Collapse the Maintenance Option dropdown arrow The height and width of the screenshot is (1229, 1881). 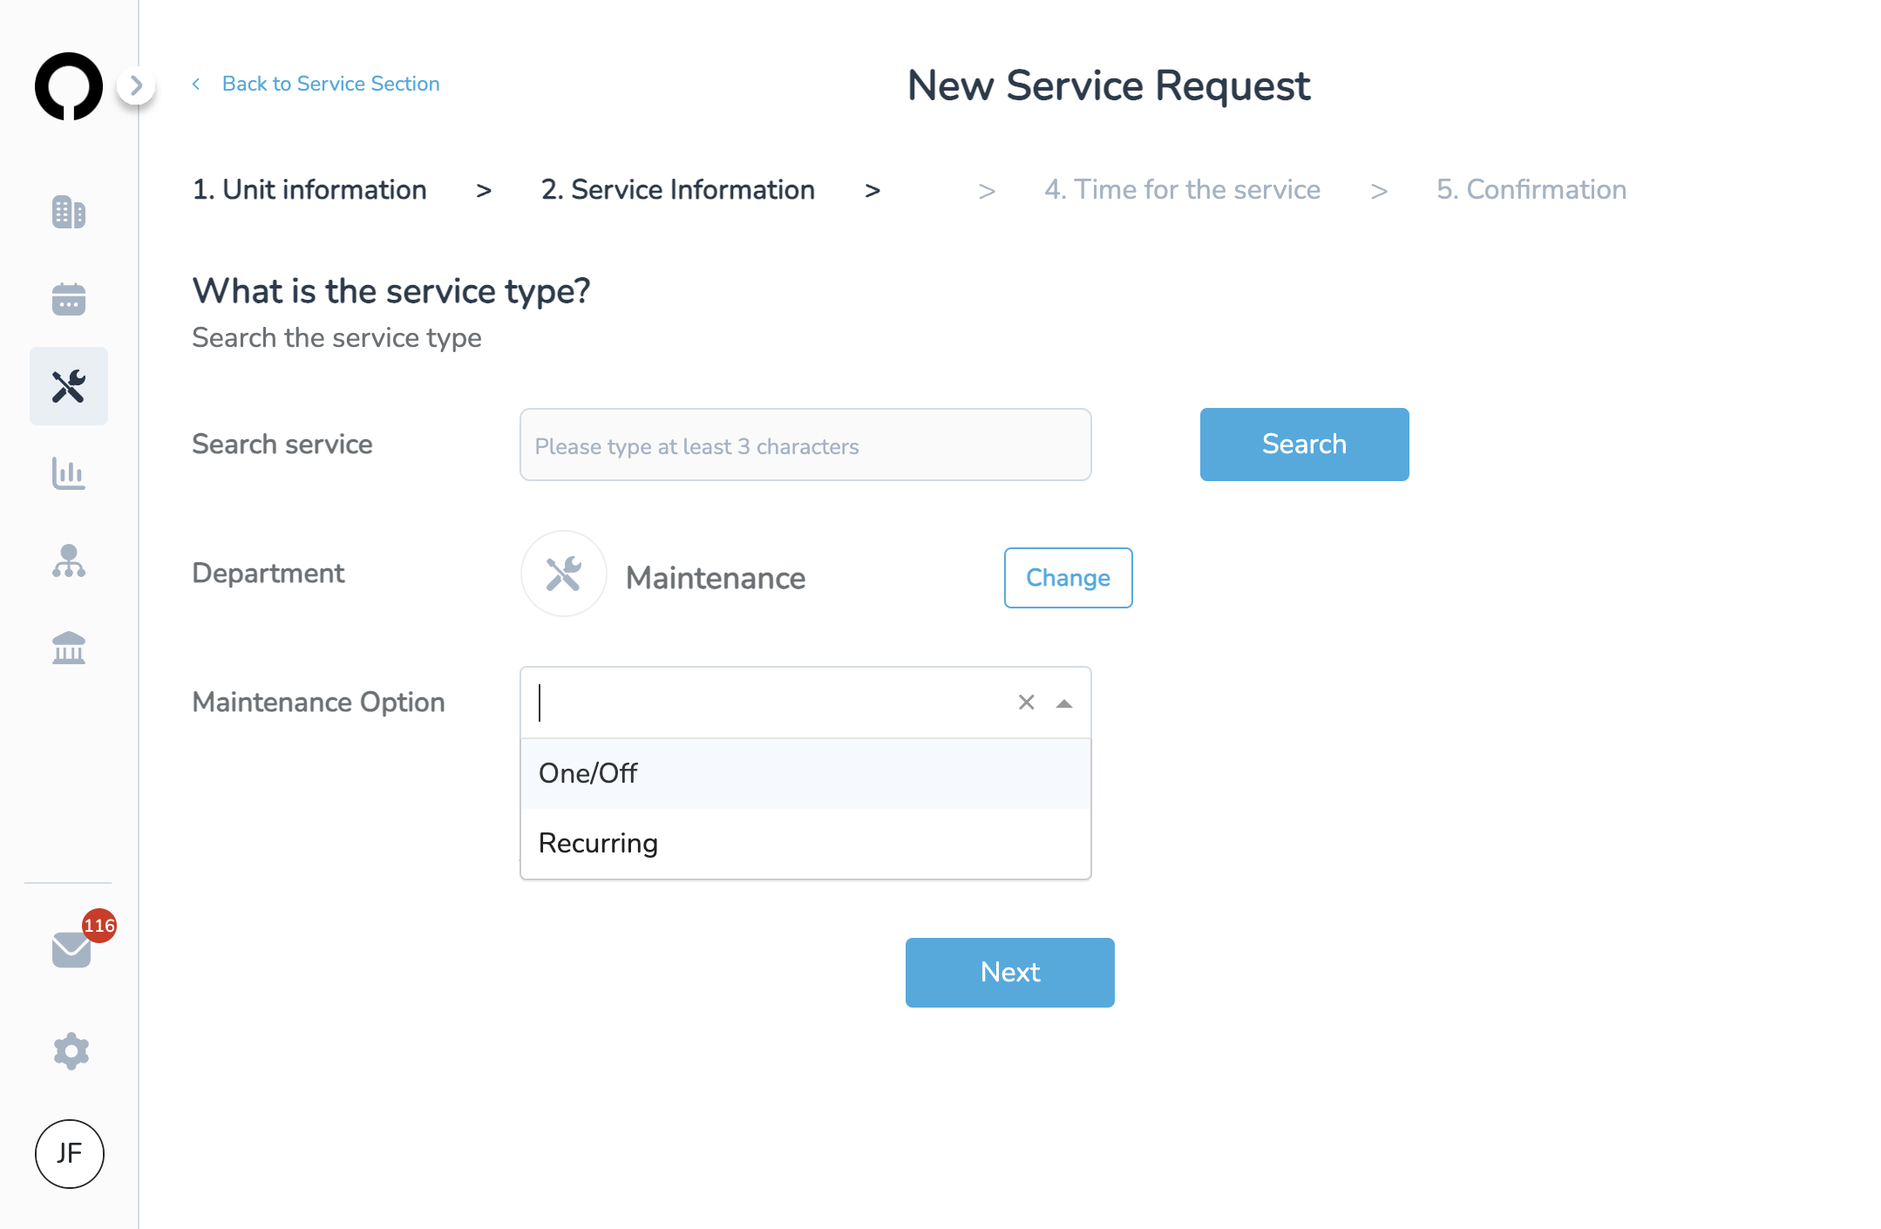point(1063,703)
